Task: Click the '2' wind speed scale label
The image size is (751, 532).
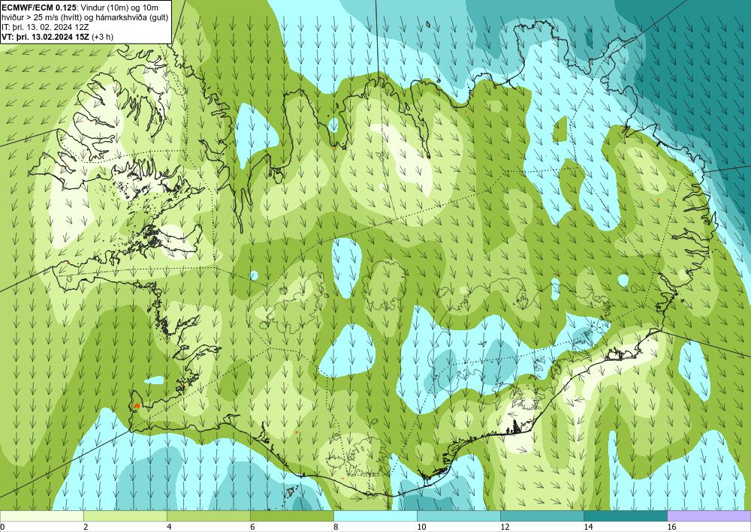Action: pos(86,527)
